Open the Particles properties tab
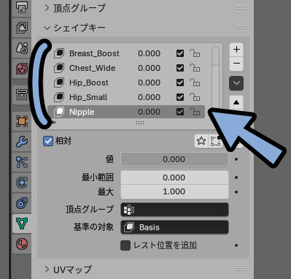The height and width of the screenshot is (279, 291). pos(22,162)
